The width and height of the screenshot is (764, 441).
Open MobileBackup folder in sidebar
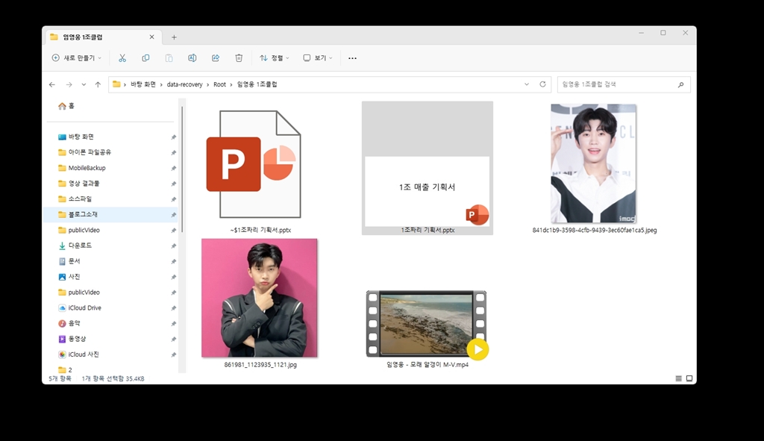[x=82, y=168]
